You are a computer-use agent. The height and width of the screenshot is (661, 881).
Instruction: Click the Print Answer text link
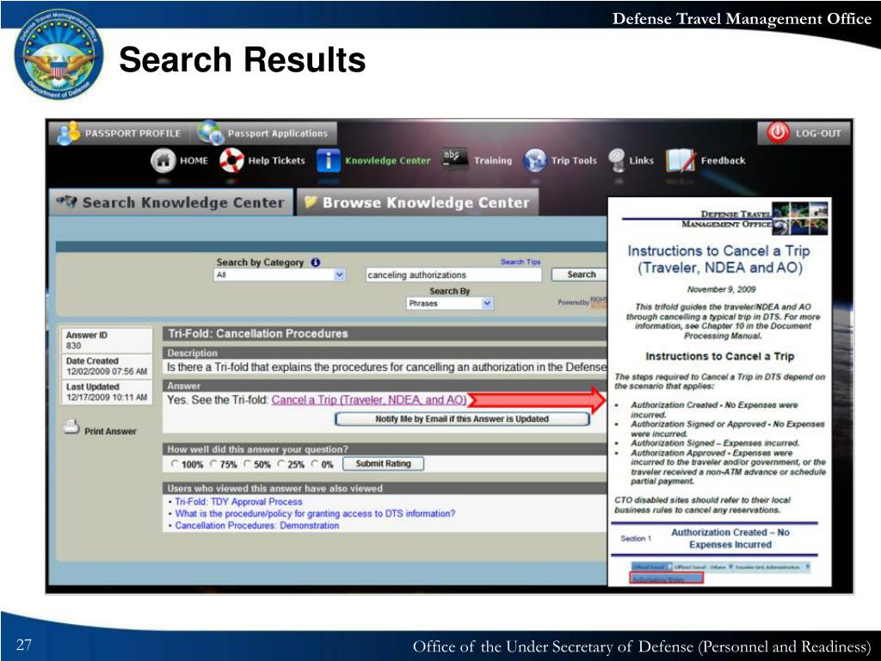[110, 432]
